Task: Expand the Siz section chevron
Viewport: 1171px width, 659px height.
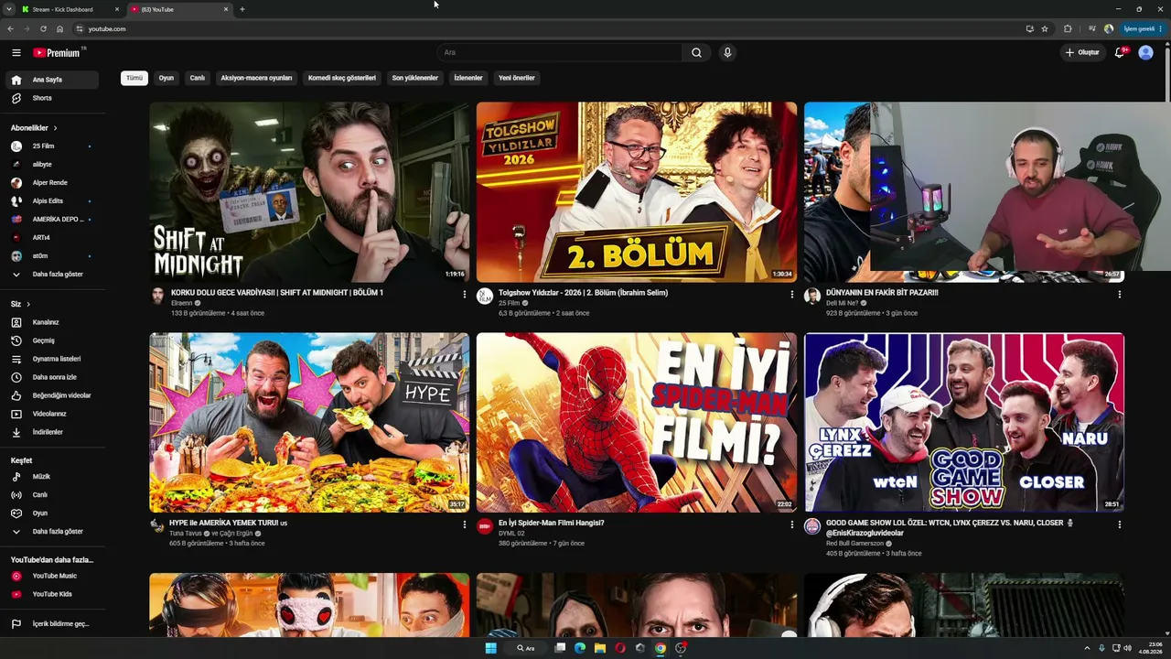Action: 28,304
